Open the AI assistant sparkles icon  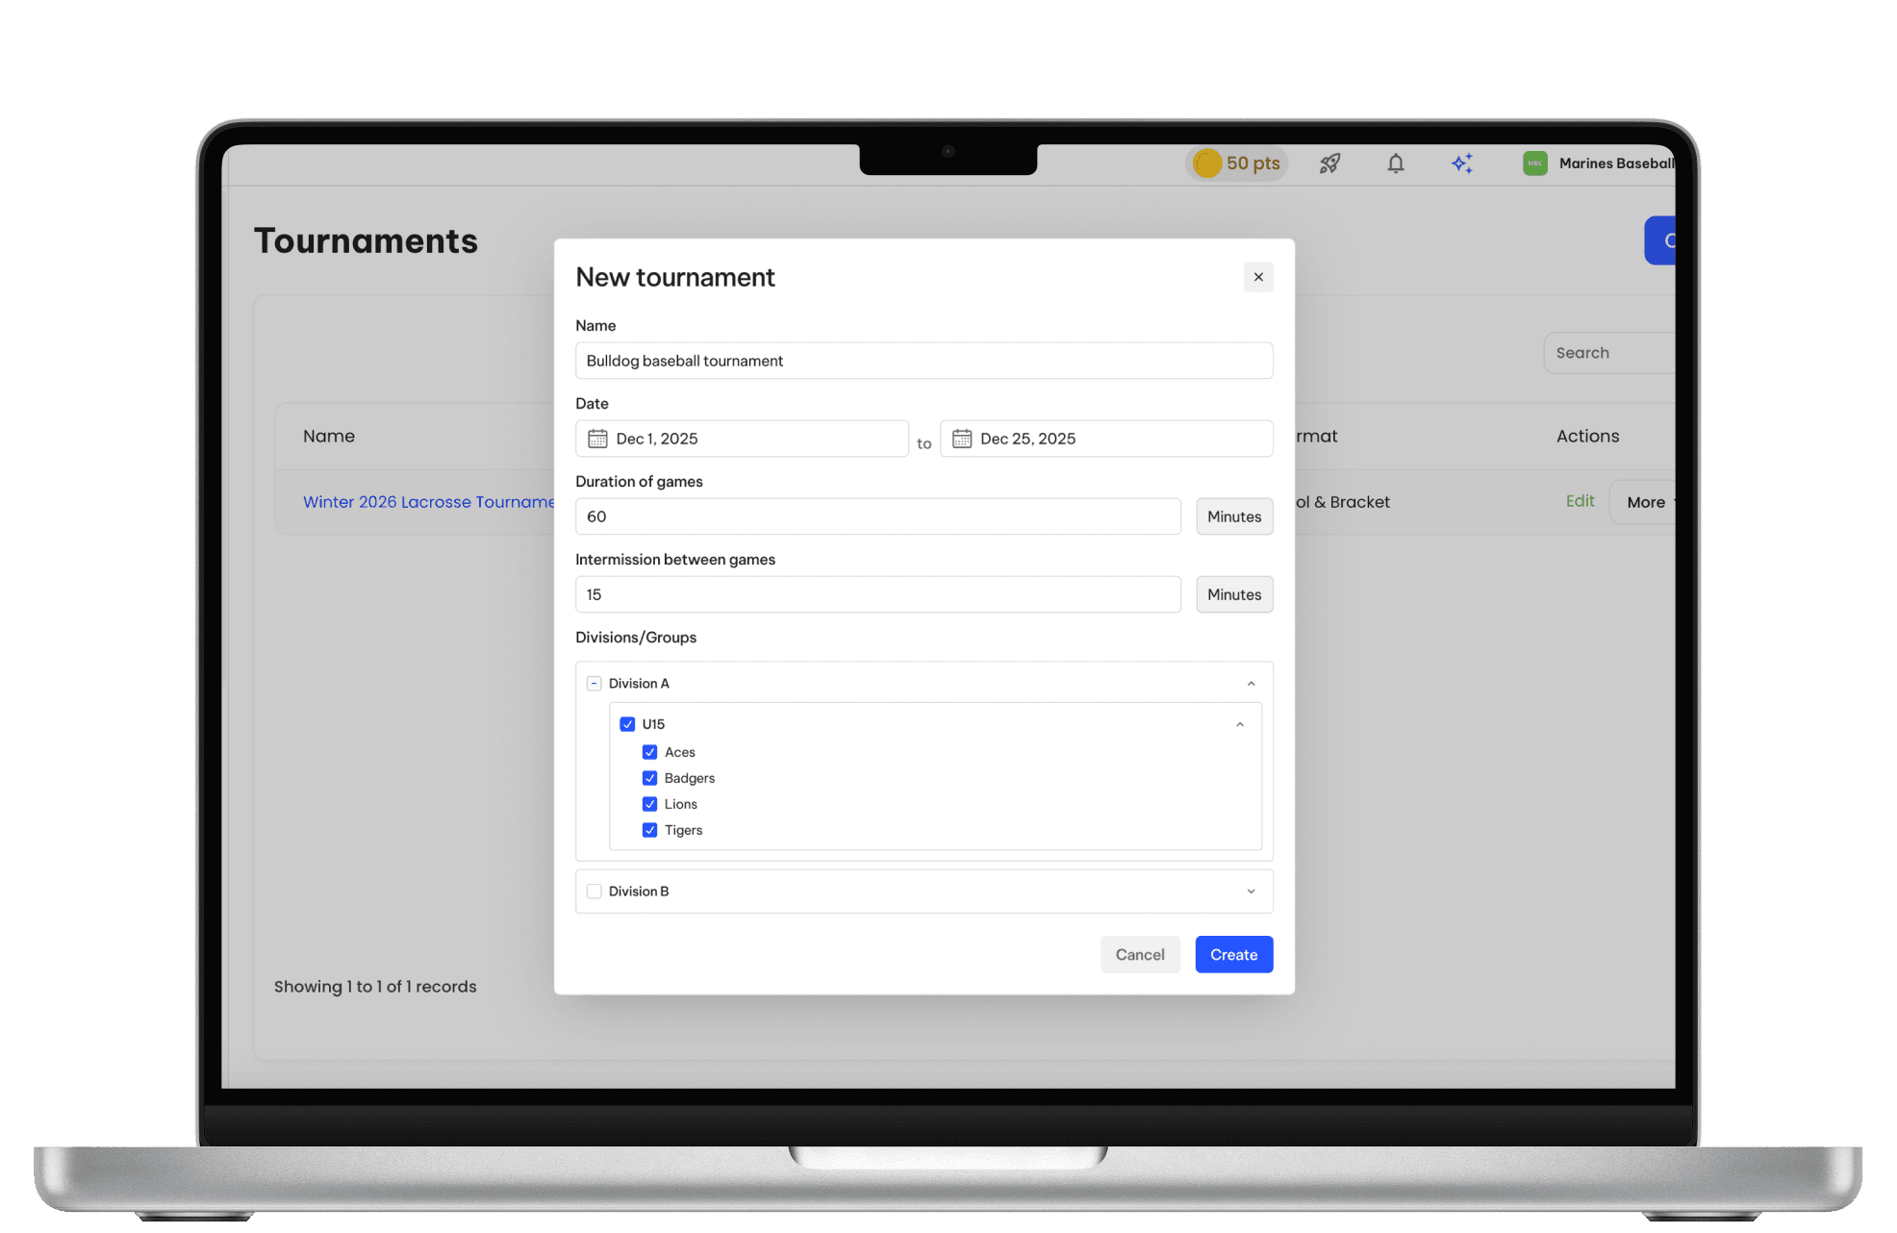tap(1461, 163)
